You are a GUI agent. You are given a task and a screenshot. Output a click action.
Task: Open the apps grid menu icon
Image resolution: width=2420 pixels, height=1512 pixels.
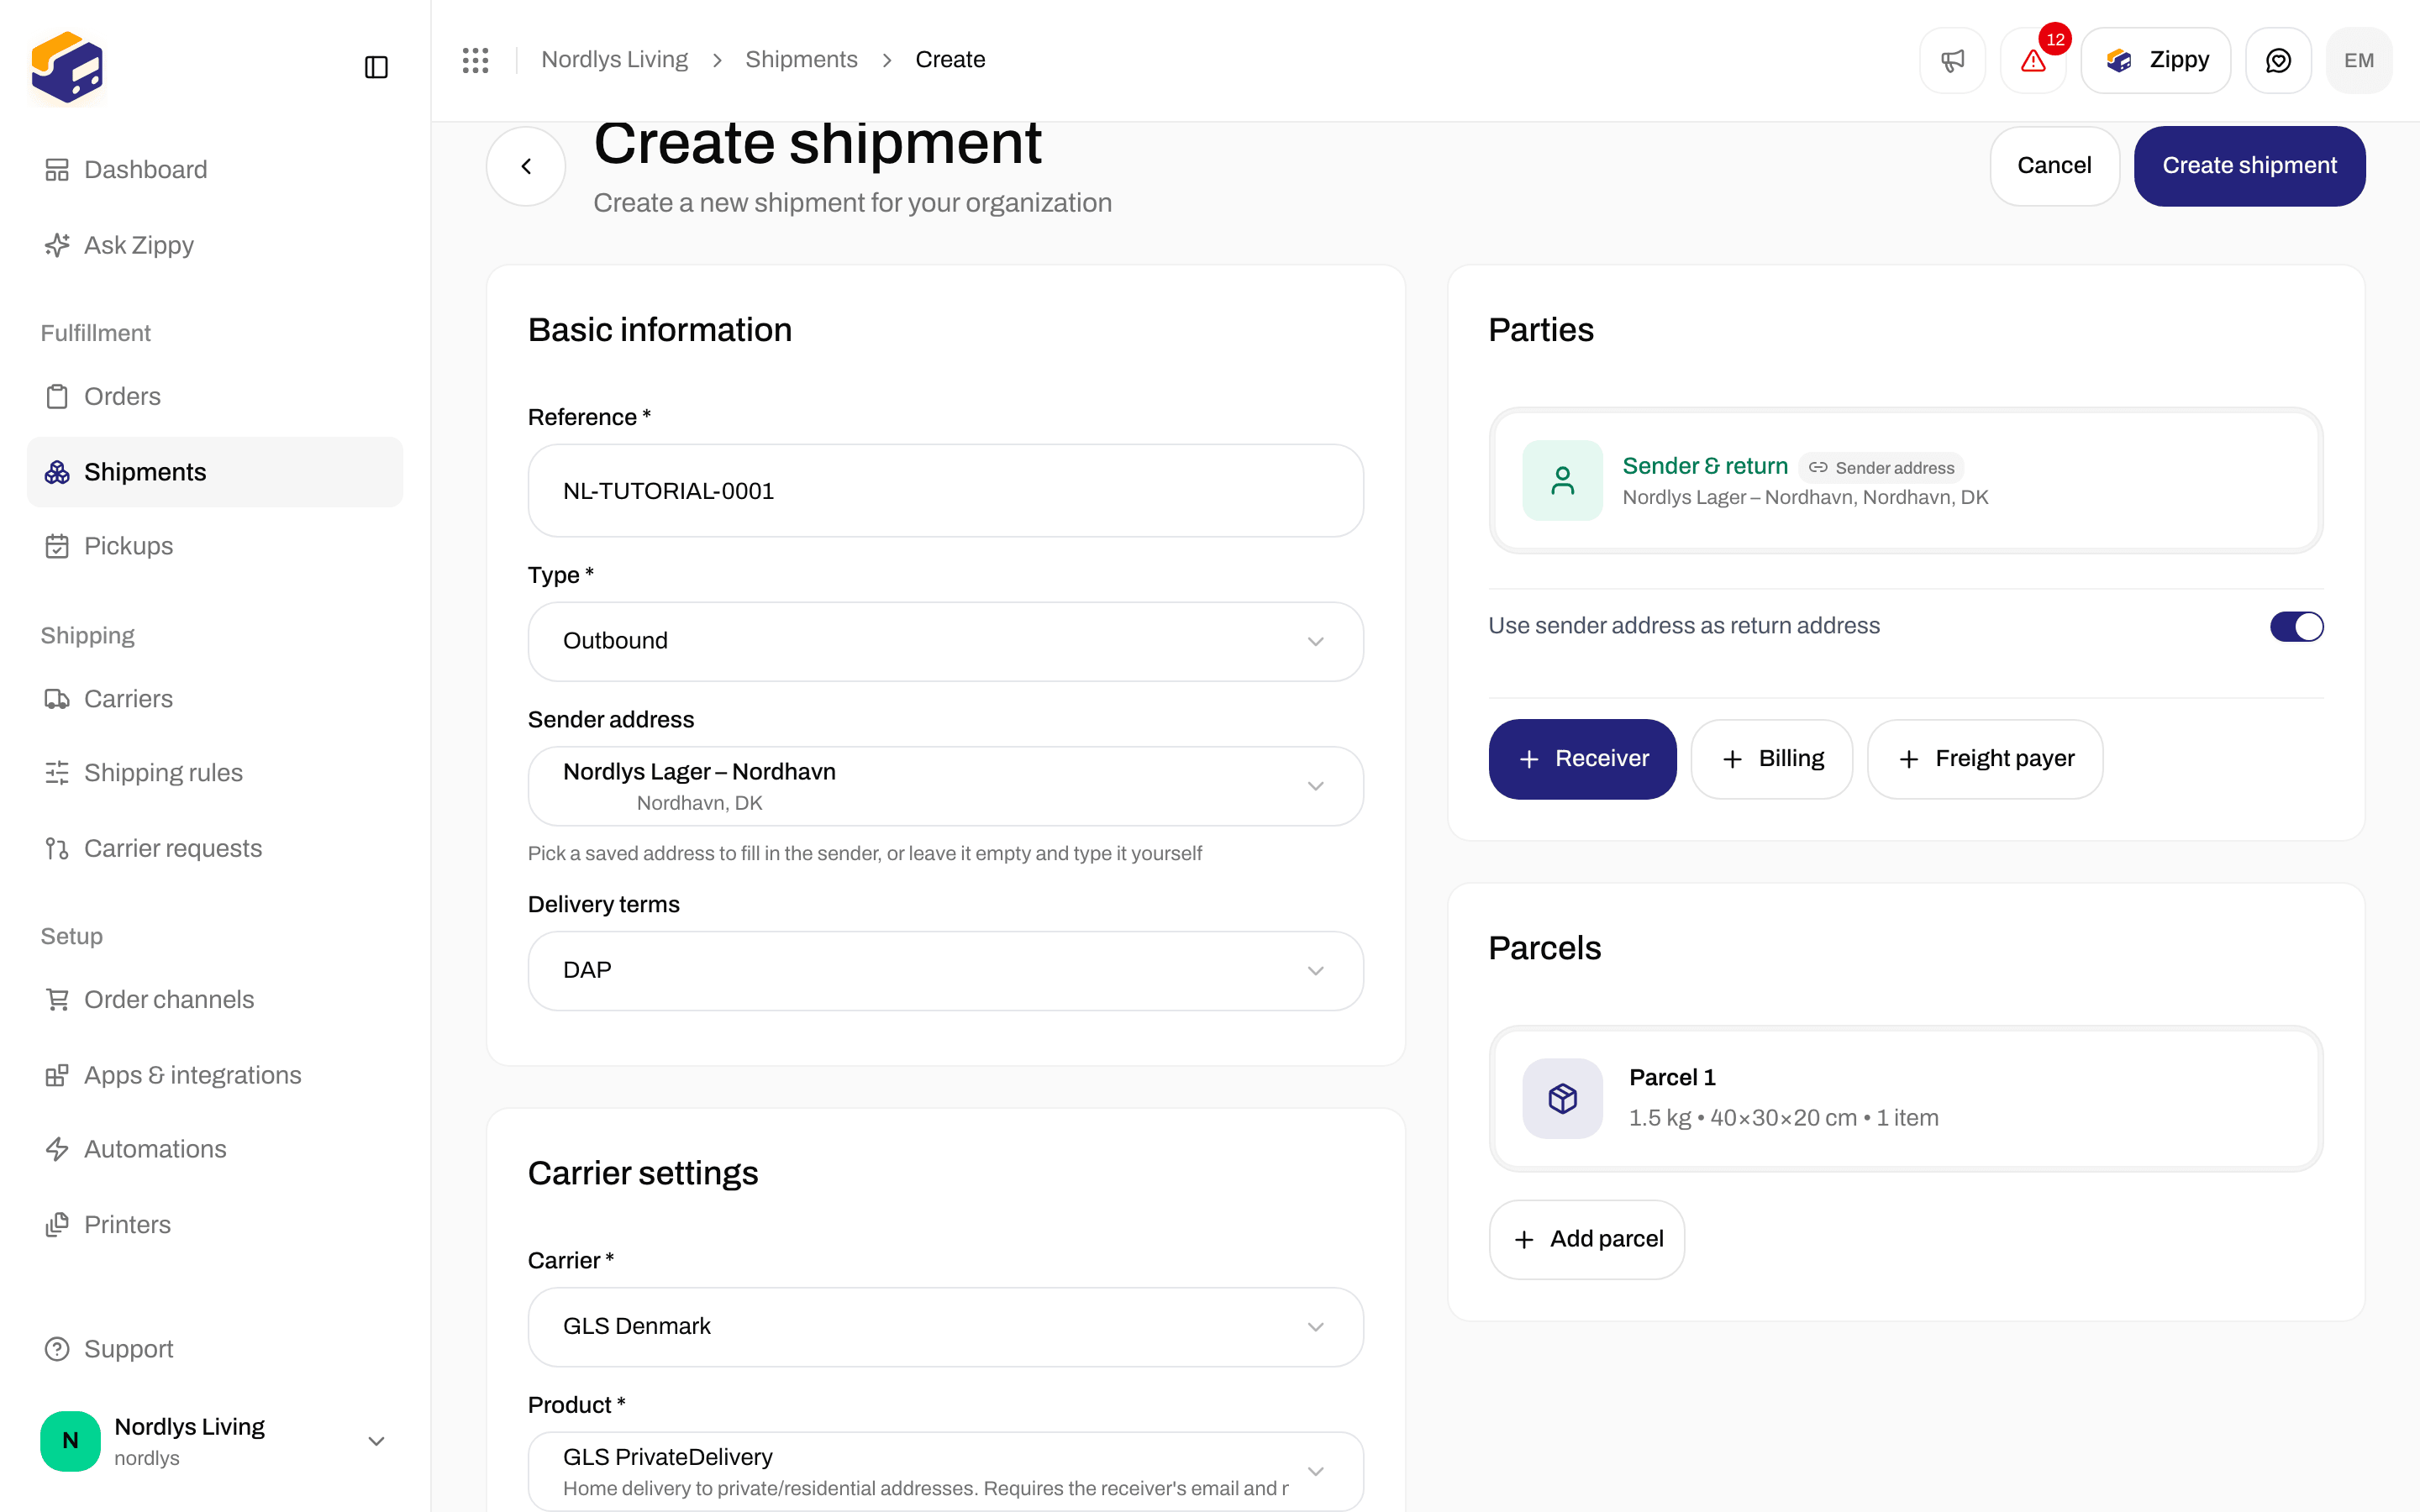475,60
